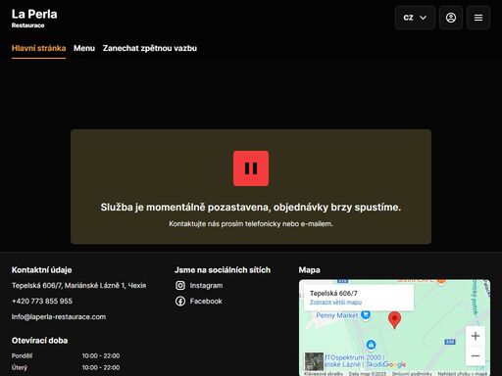Viewport: 502px width, 376px height.
Task: Click Klávesové zkratky on map
Action: (324, 373)
